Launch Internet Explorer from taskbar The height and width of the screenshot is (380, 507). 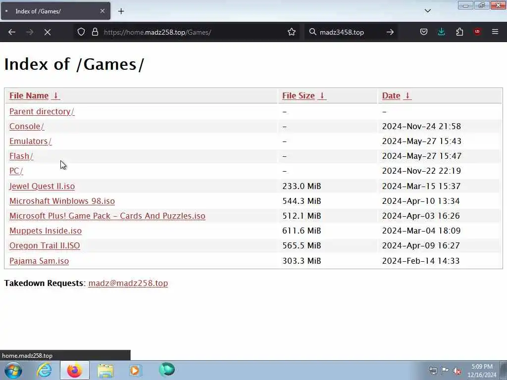(44, 370)
